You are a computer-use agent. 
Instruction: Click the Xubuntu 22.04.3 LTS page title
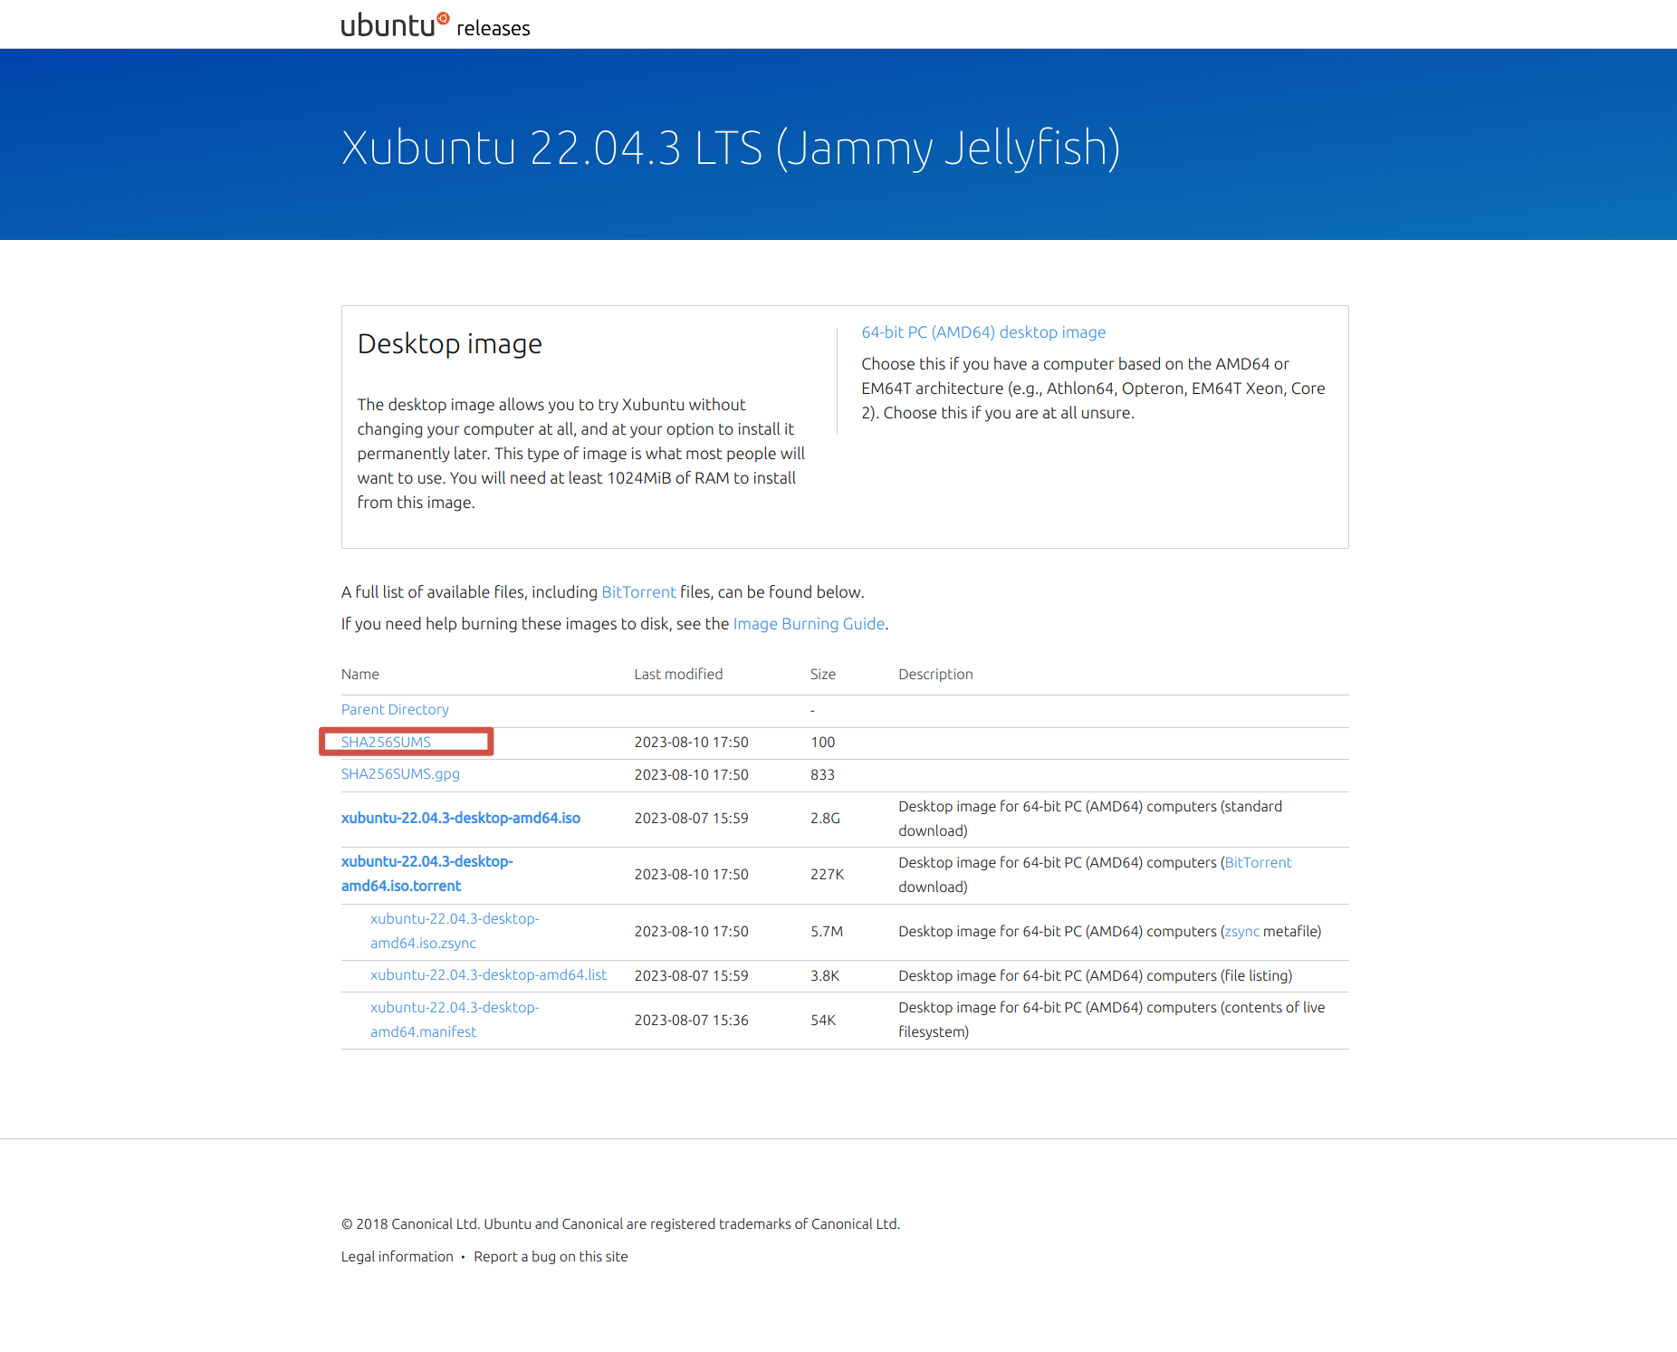[731, 148]
